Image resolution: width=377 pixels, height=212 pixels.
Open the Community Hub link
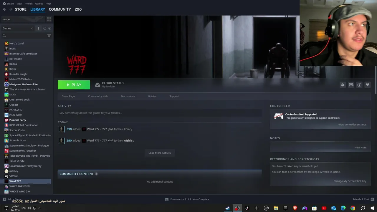coord(98,96)
